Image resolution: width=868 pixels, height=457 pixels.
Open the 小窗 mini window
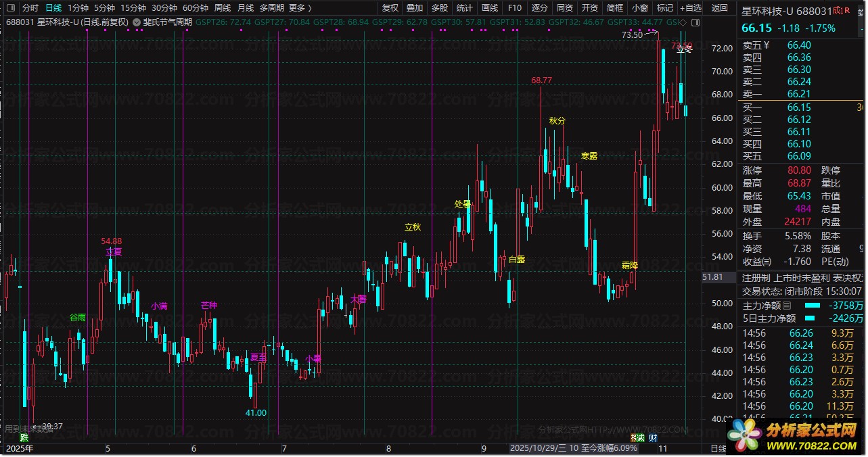click(x=640, y=8)
